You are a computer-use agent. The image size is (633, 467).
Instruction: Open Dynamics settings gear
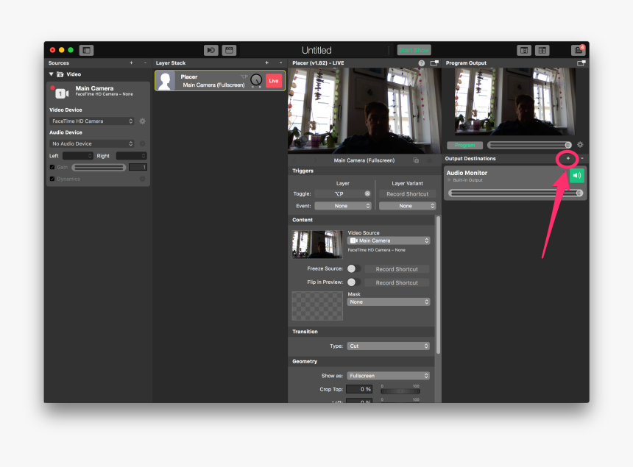coord(143,179)
